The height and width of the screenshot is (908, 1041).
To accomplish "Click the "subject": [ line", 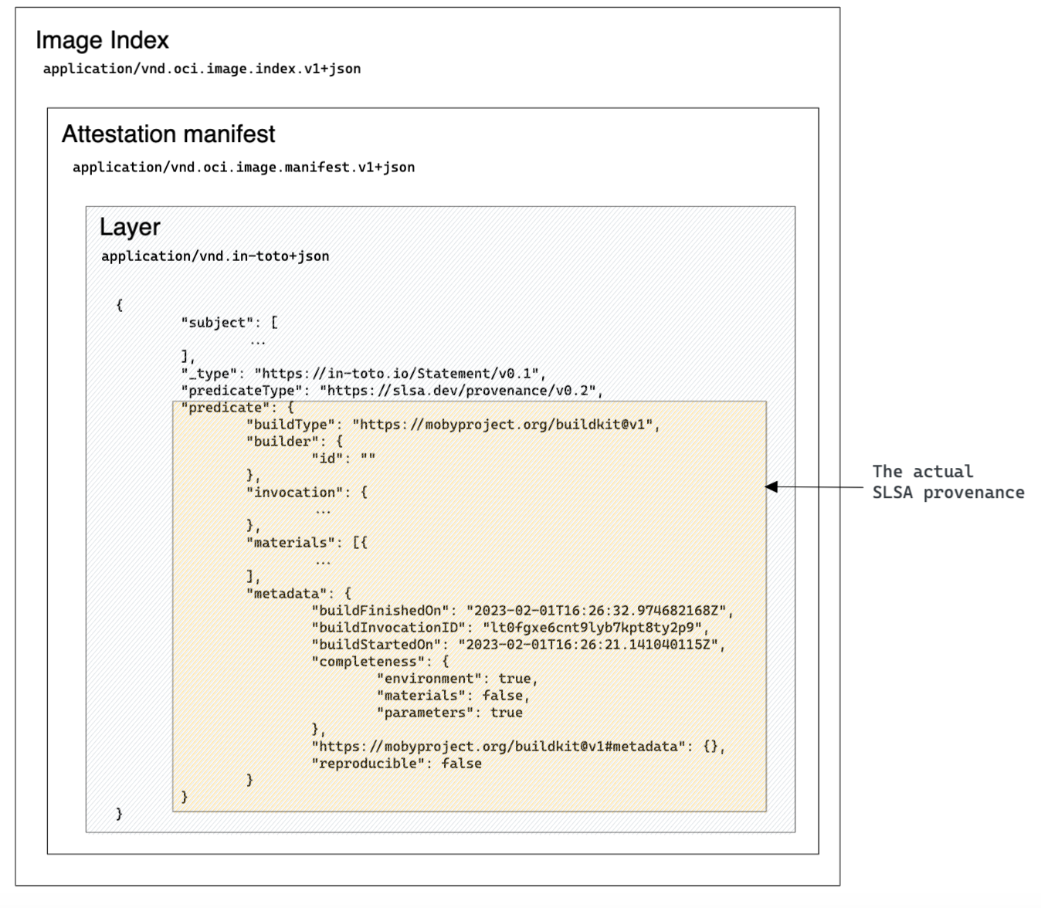I will [229, 323].
